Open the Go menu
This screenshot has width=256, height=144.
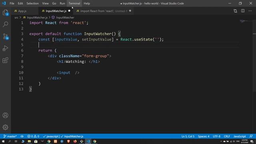(54, 3)
